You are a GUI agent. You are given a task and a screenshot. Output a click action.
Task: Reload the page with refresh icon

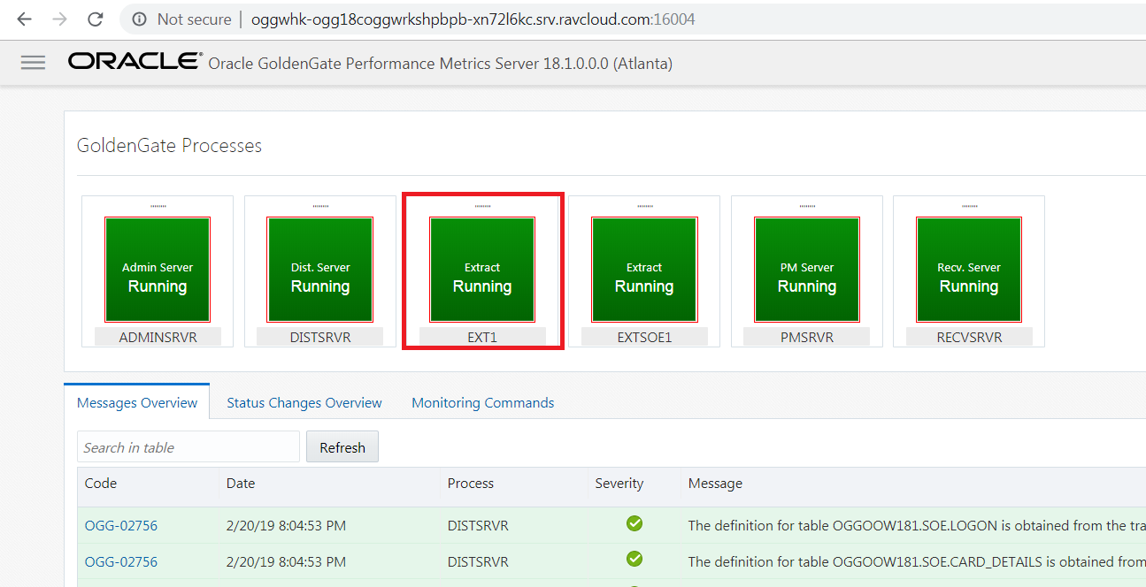[96, 19]
